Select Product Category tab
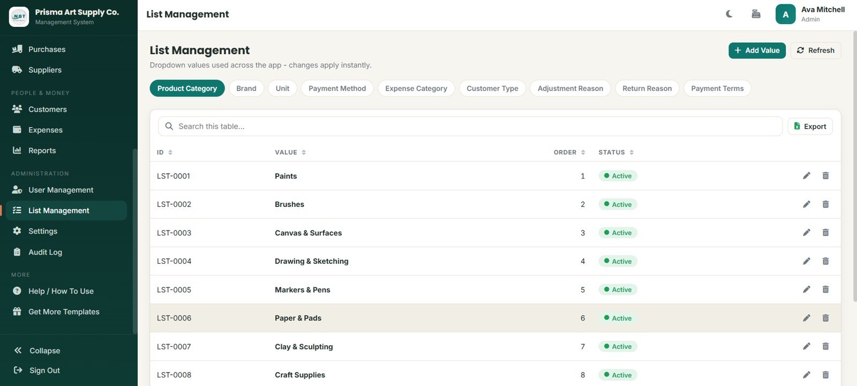Screen dimensions: 857x386 click(187, 88)
